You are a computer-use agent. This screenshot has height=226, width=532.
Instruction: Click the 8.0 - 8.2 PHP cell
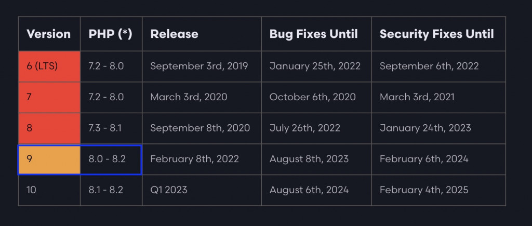tap(111, 159)
